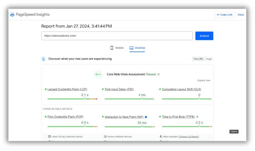The image size is (255, 151).
Task: Click the Copy Link button
Action: point(225,15)
